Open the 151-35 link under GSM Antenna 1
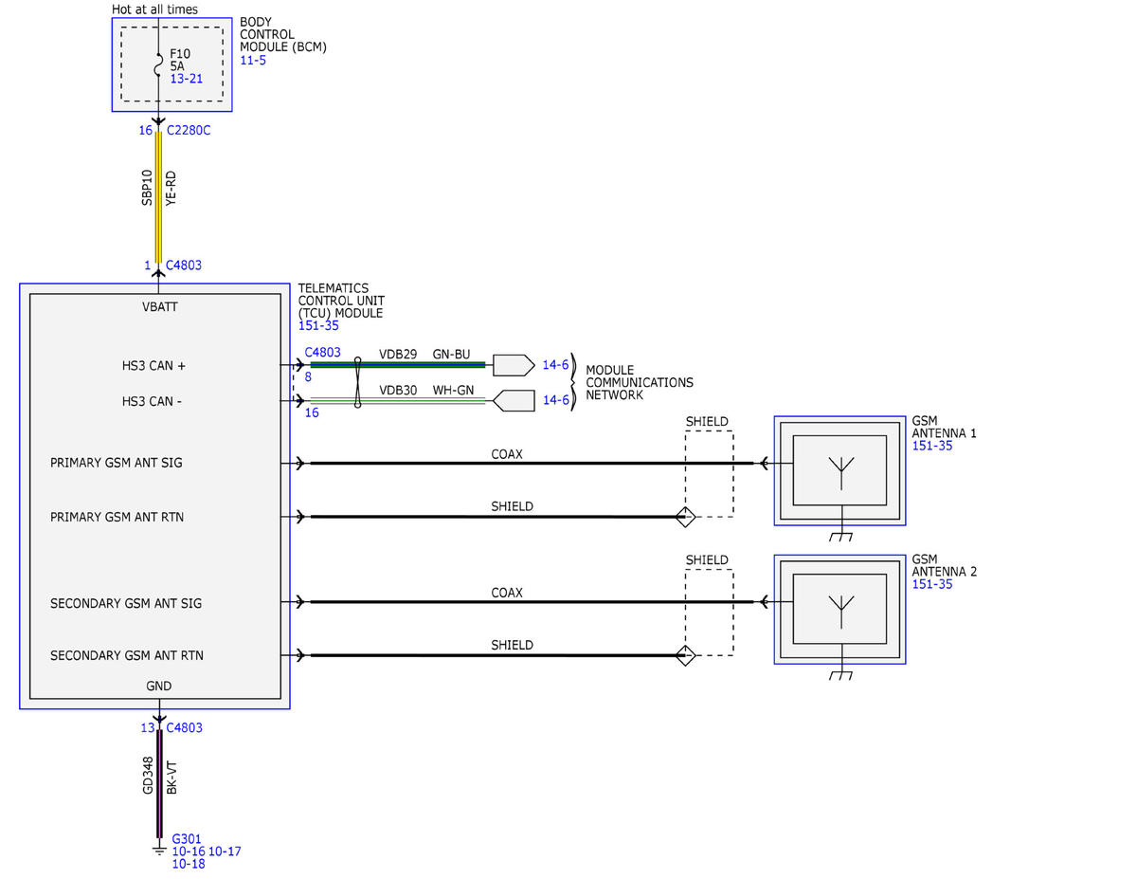This screenshot has width=1137, height=879. (932, 446)
